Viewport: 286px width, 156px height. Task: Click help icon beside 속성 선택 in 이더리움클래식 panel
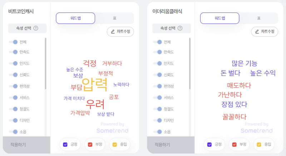[x=180, y=29]
